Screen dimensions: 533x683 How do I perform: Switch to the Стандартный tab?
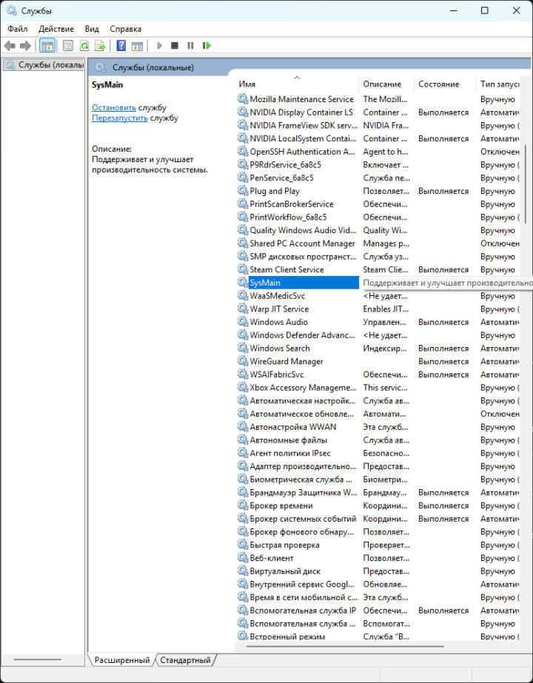click(185, 660)
